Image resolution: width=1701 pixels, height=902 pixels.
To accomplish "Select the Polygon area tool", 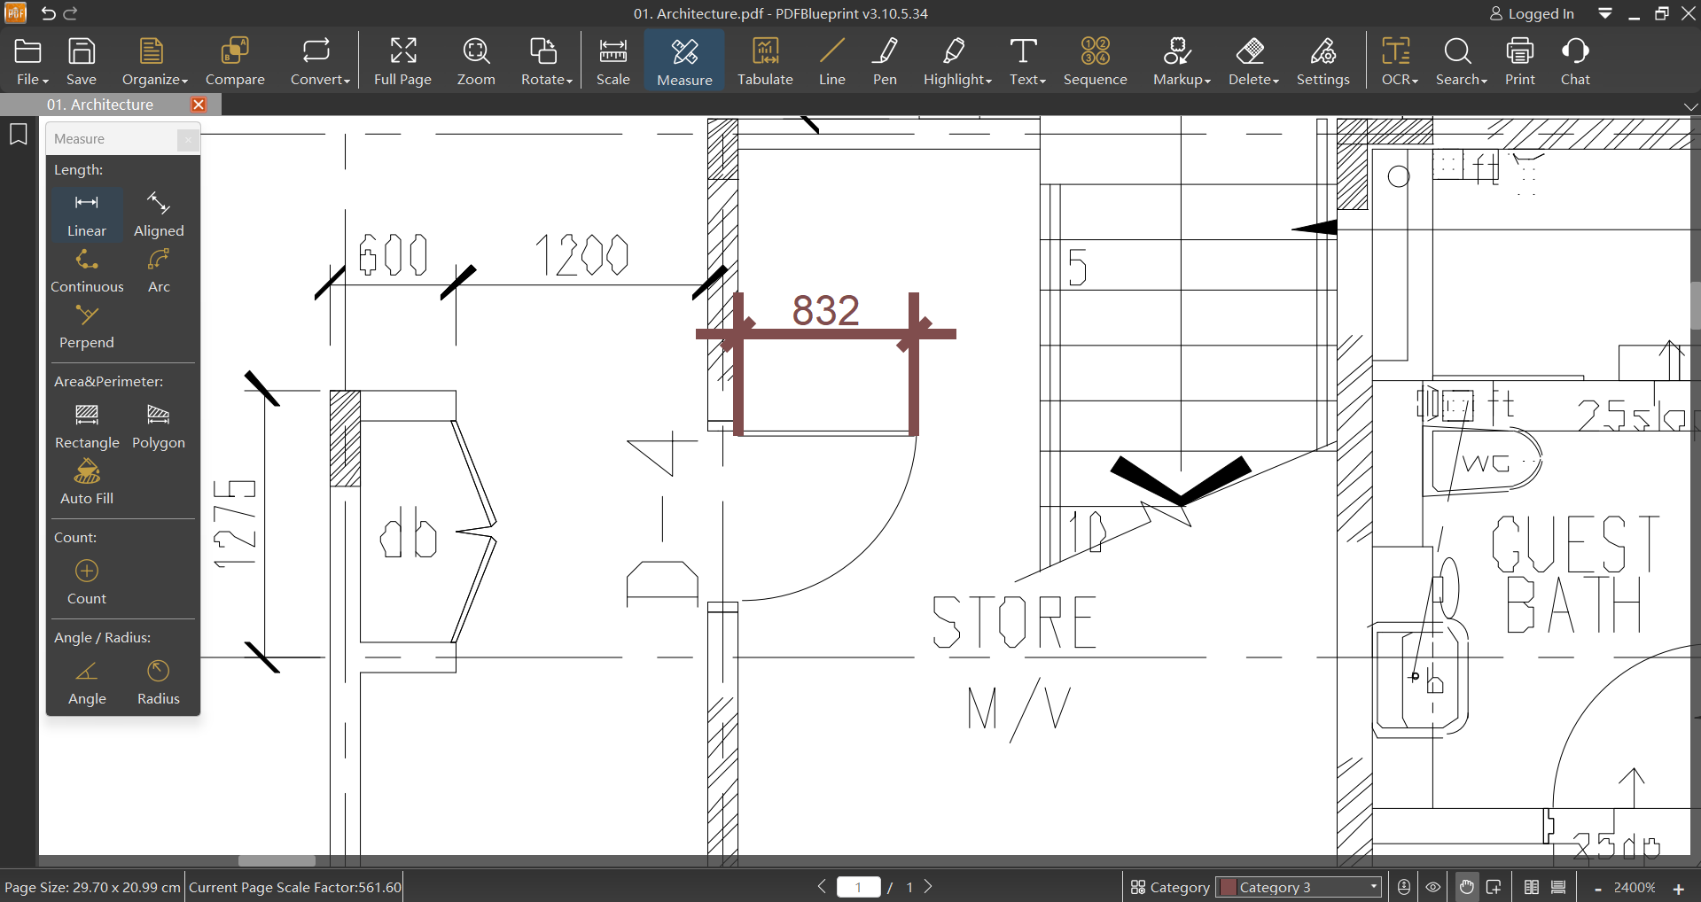I will (x=159, y=426).
